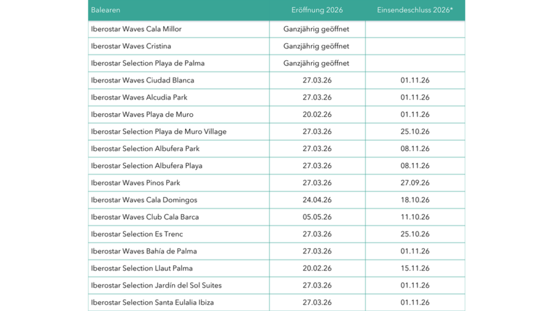Select Iberostar Waves Alcudia Park entry

pos(139,97)
